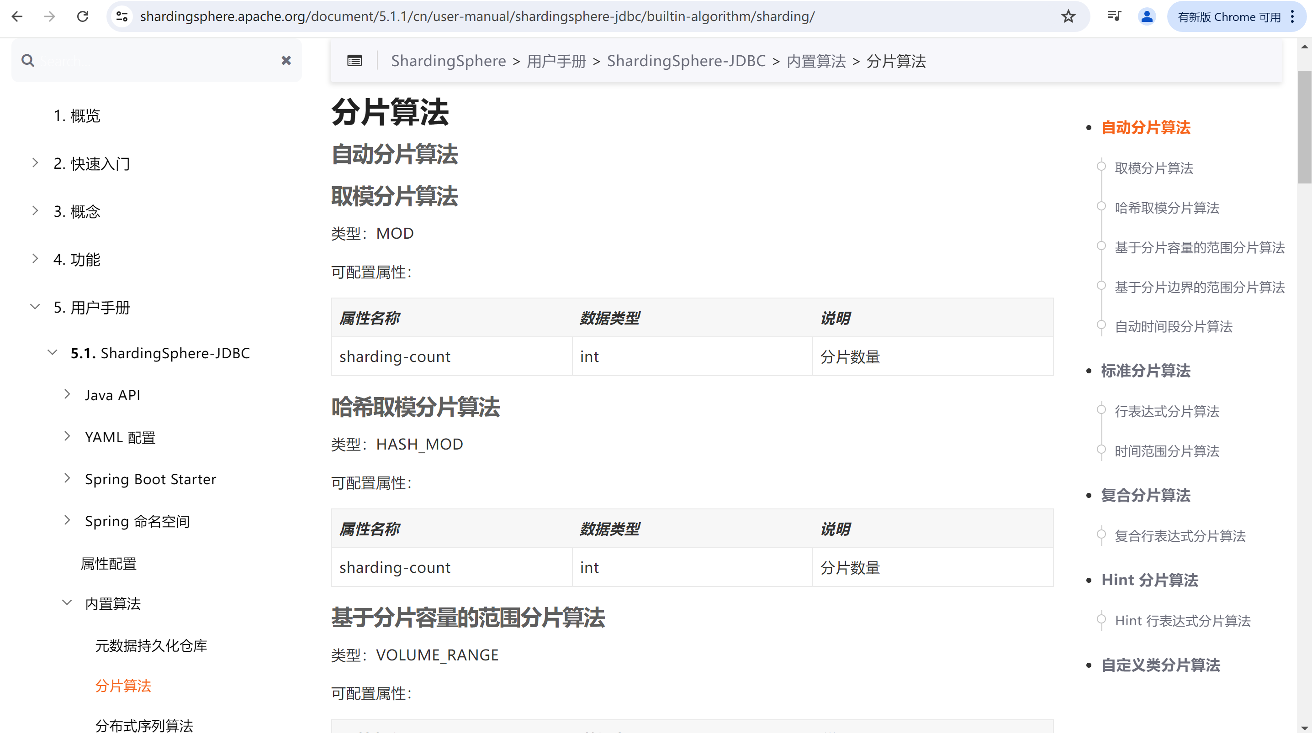Expand the Java API tree node
1312x733 pixels.
click(67, 394)
